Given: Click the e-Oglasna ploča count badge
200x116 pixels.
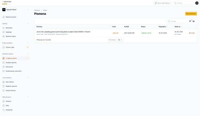Looking at the screenshot, I should click(28, 58).
